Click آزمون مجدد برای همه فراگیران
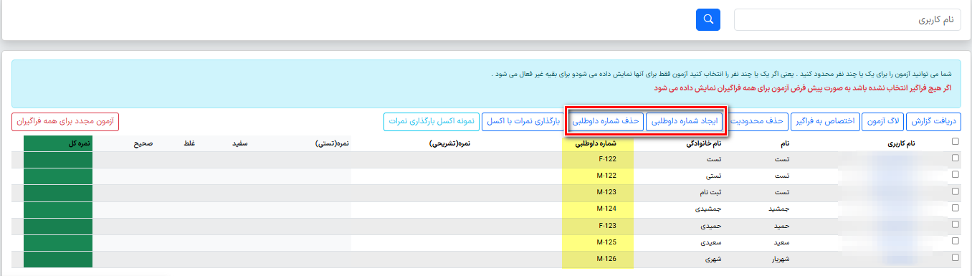972x276 pixels. point(65,122)
